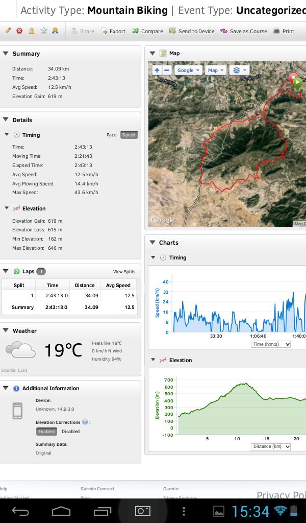Open View Splits link
306x523 pixels.
click(124, 272)
